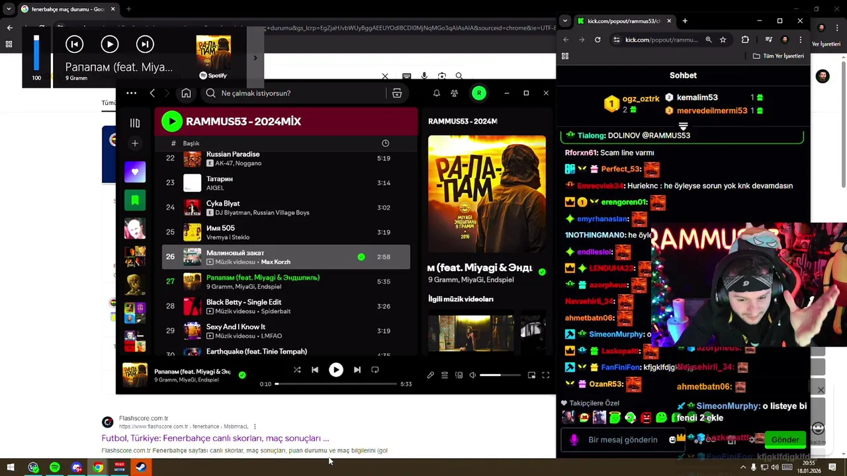
Task: Open Liked Songs in sidebar
Action: coord(135,172)
